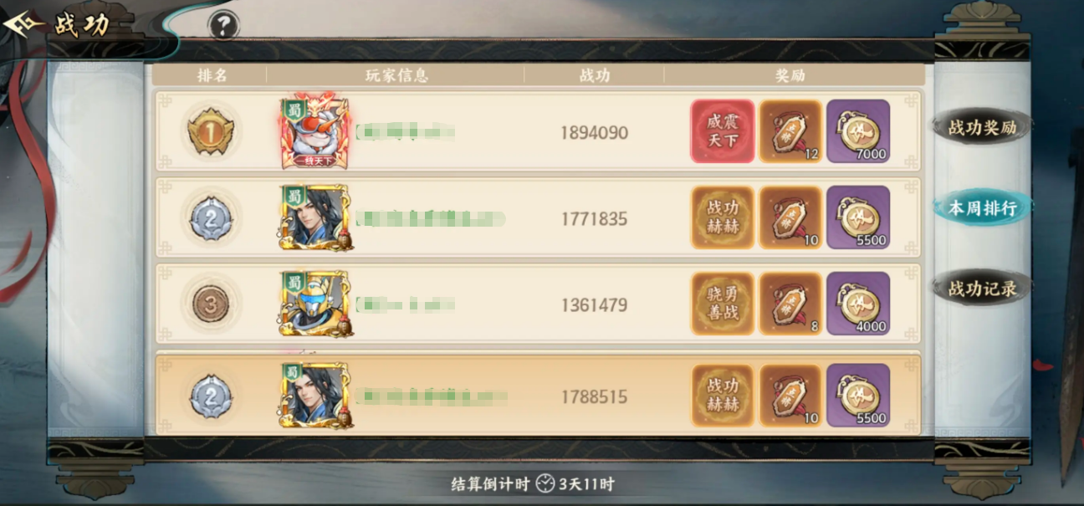1084x506 pixels.
Task: Switch to the 本周排行 tab
Action: click(982, 208)
